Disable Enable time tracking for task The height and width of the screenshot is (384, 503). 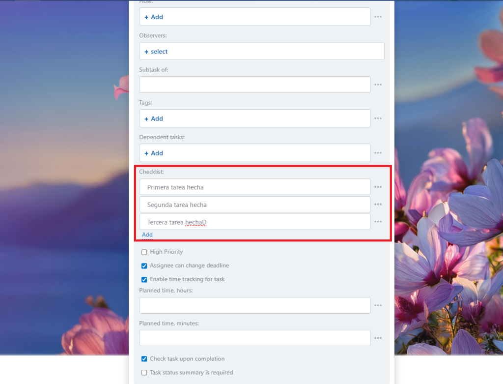(x=144, y=280)
